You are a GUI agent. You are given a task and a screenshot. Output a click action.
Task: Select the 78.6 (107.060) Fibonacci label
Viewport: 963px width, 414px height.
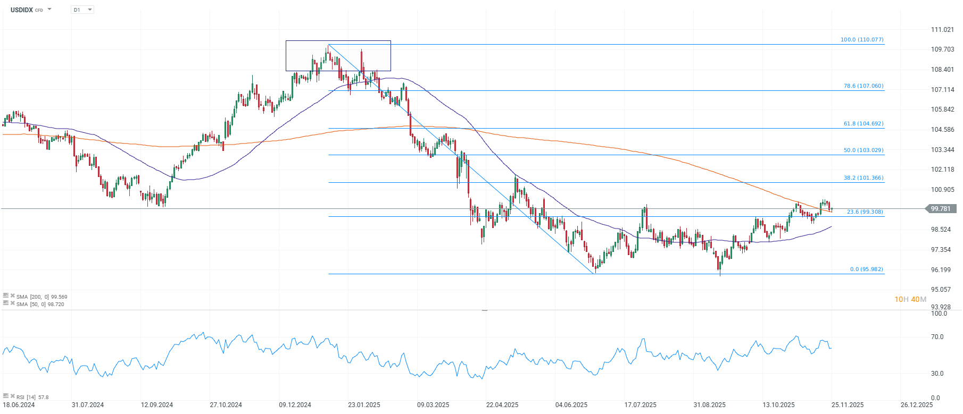(x=864, y=86)
